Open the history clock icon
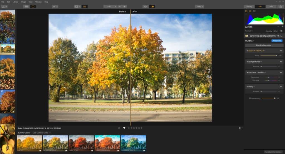The width and height of the screenshot is (285, 154). click(x=254, y=11)
